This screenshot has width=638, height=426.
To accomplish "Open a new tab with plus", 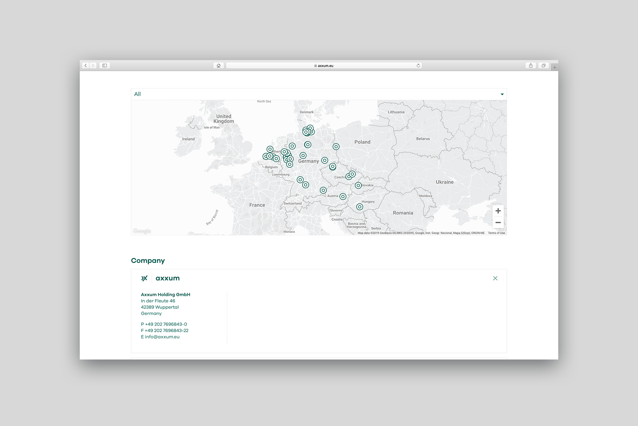I will click(x=555, y=67).
